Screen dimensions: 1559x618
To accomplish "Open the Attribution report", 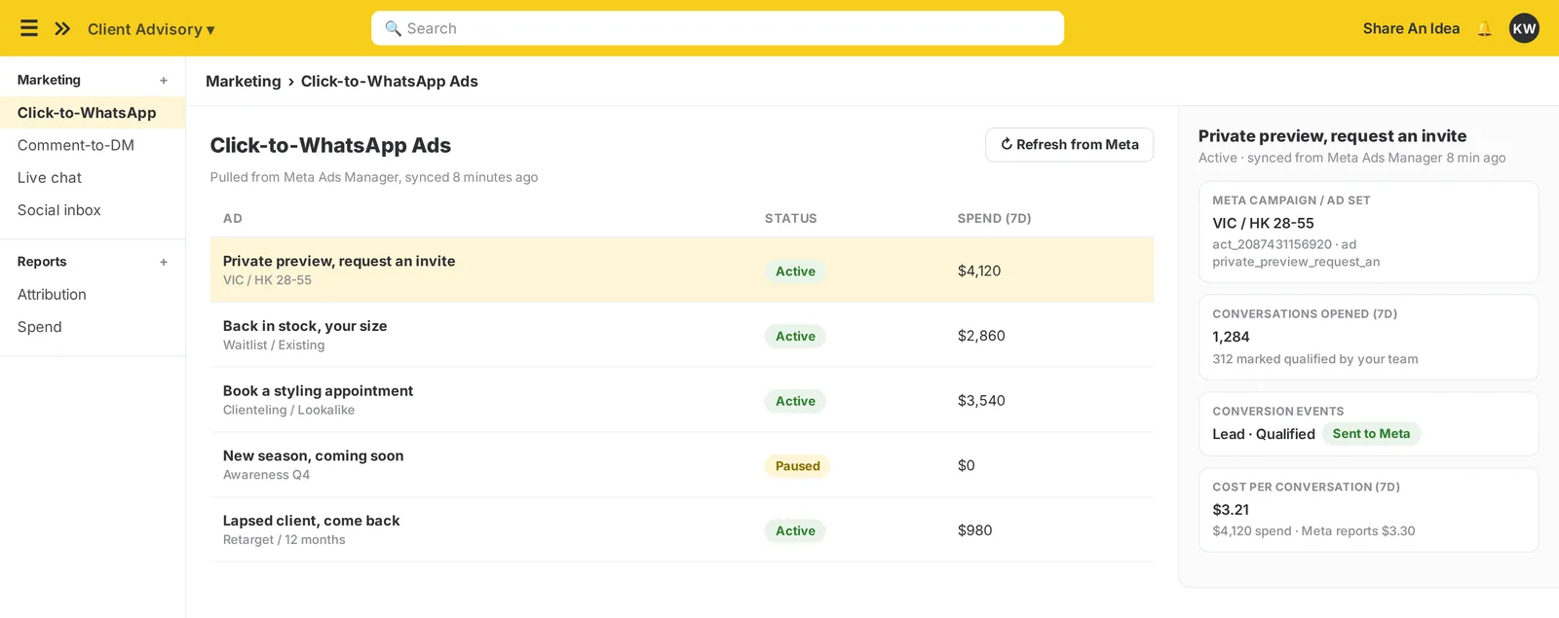I will (93, 295).
